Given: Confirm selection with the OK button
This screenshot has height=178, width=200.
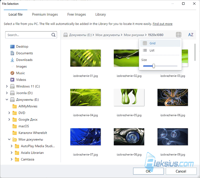Looking at the screenshot, I should pyautogui.click(x=148, y=171).
